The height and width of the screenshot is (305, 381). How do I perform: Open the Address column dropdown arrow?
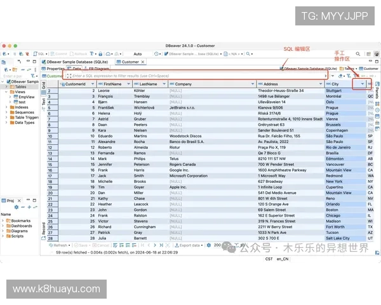click(321, 84)
